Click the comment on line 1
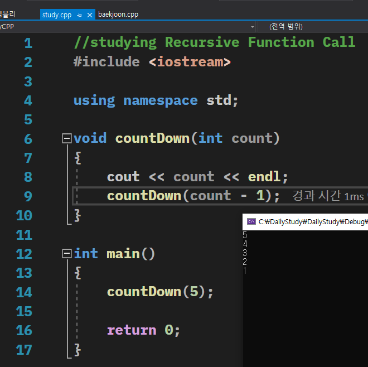Image resolution: width=368 pixels, height=367 pixels. pos(215,42)
